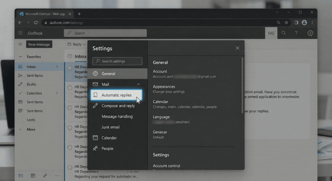The width and height of the screenshot is (332, 181).
Task: Open the app launcher grid icon
Action: click(20, 33)
